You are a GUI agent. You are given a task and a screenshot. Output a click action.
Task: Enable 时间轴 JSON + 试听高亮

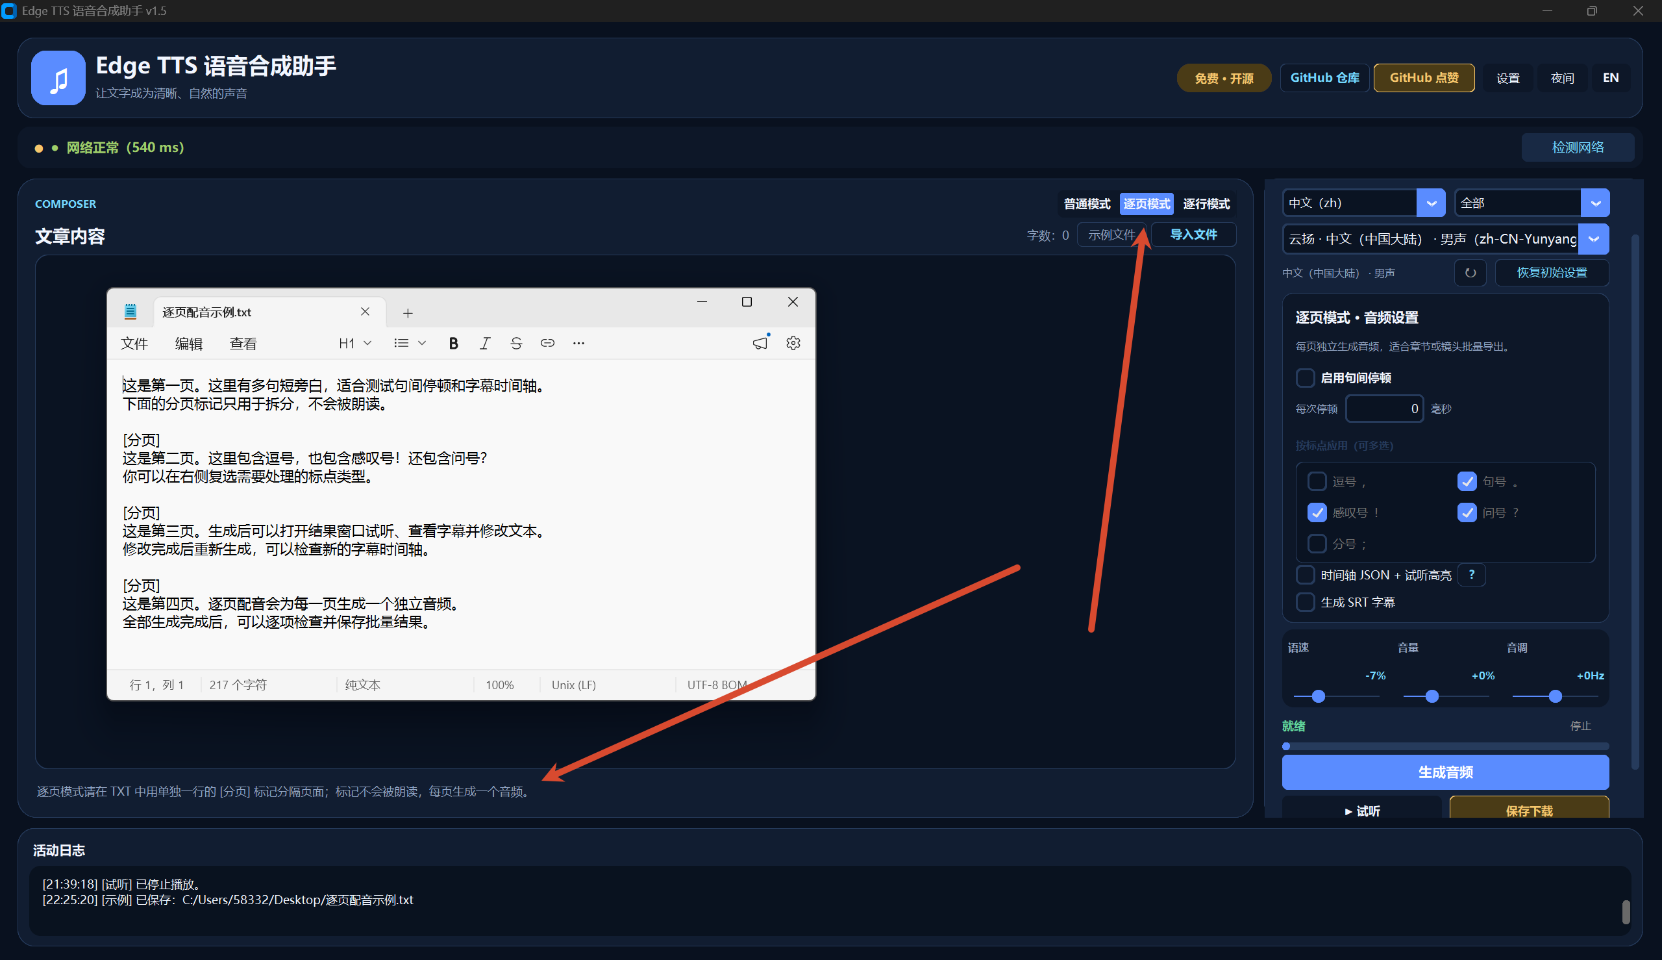tap(1305, 574)
